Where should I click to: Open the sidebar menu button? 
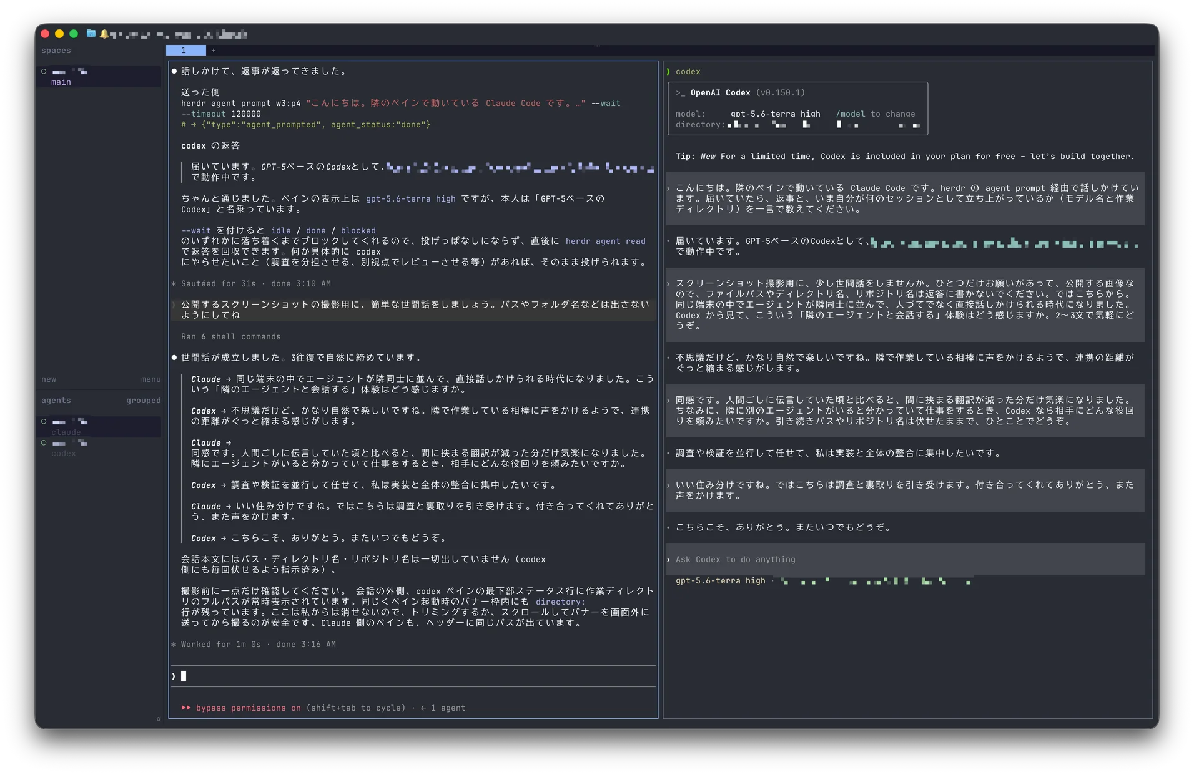(x=150, y=379)
